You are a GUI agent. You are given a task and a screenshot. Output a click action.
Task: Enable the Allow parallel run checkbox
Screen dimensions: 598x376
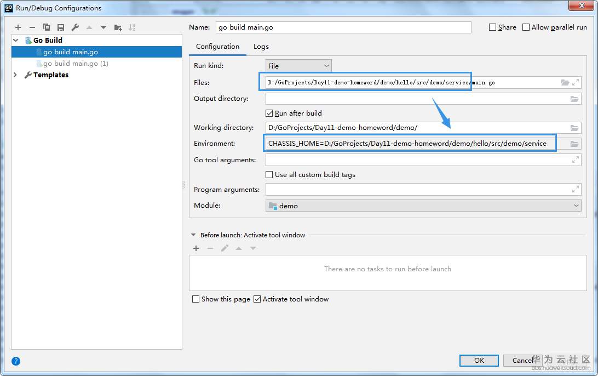click(x=526, y=27)
